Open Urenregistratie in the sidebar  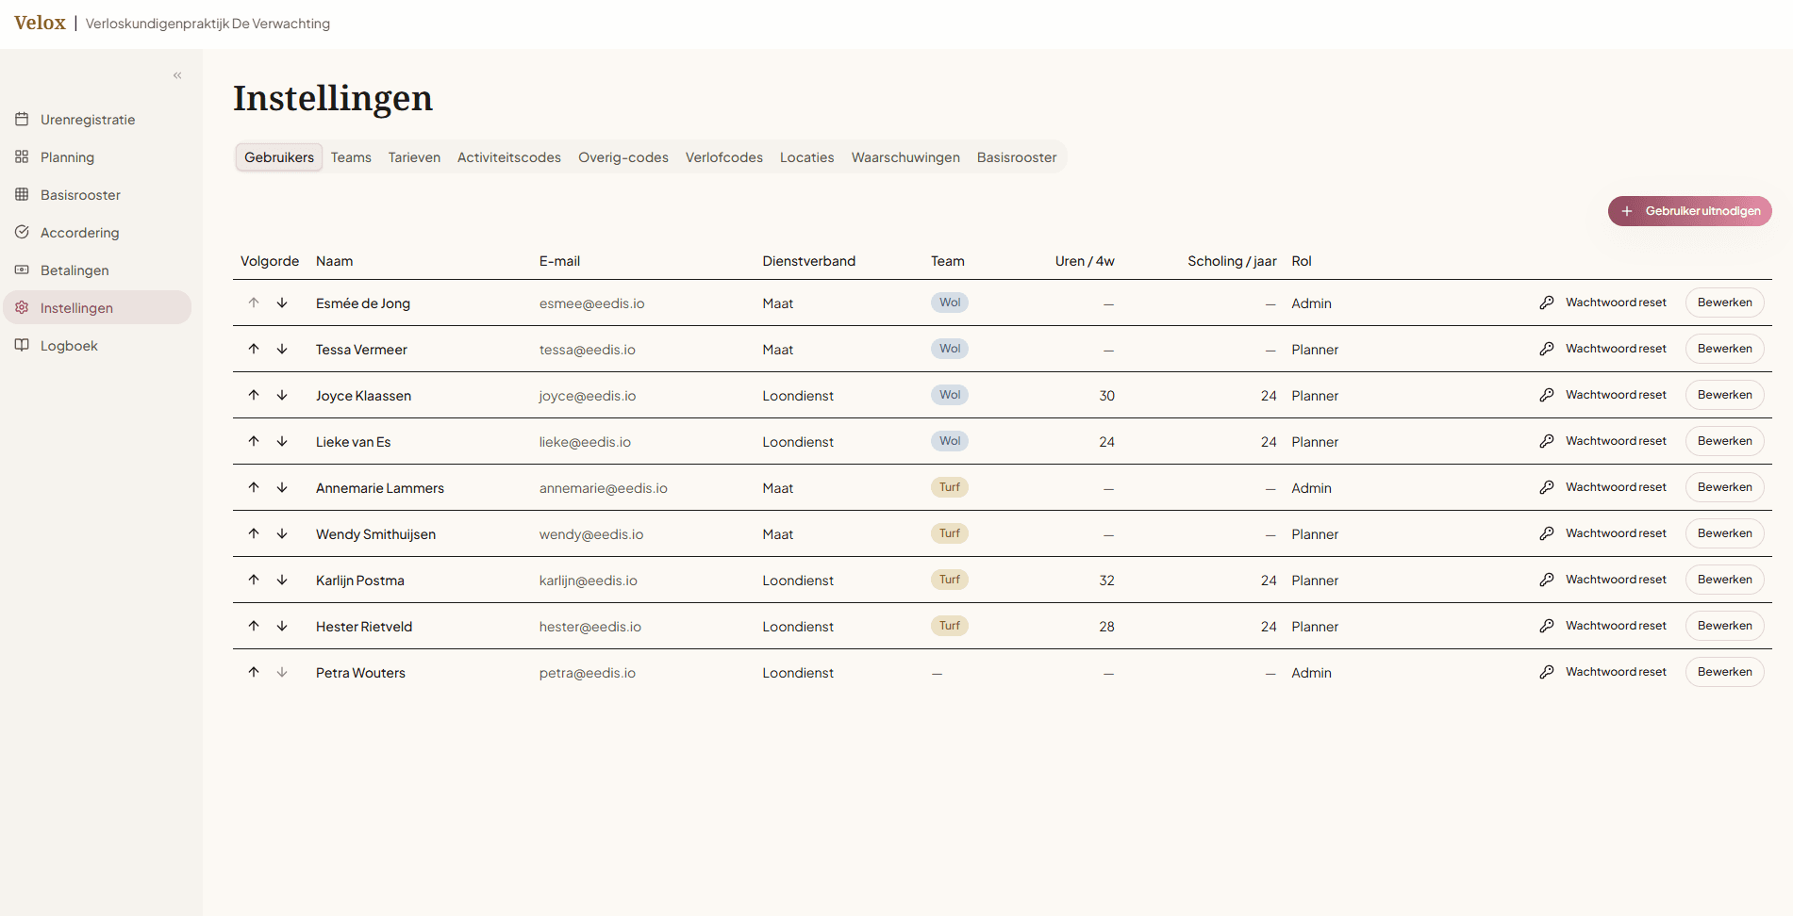click(98, 120)
